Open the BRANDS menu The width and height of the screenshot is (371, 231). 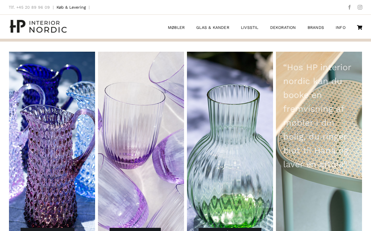[x=316, y=27]
